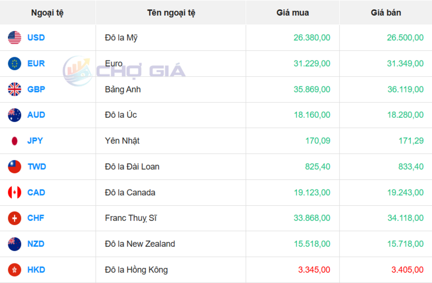Viewport: 432px width, 283px height.
Task: Click the Tên ngoại tệ column header
Action: (171, 12)
